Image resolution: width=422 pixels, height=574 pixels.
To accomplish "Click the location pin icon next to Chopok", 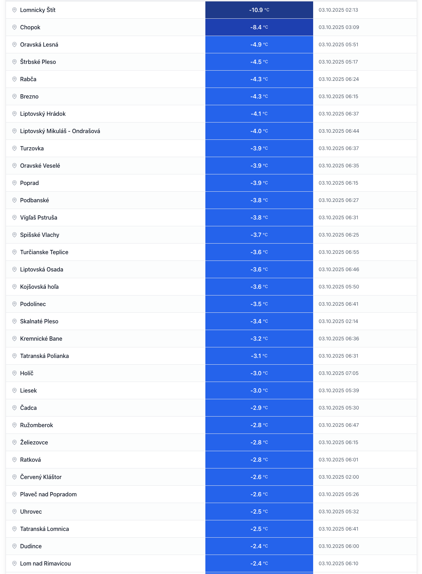I will [14, 27].
